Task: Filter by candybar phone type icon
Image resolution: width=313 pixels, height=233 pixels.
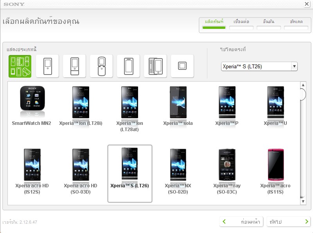Action: pos(74,66)
